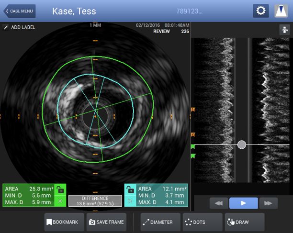Select the upper green bookmark flag
This screenshot has height=233, width=293.
point(193,146)
